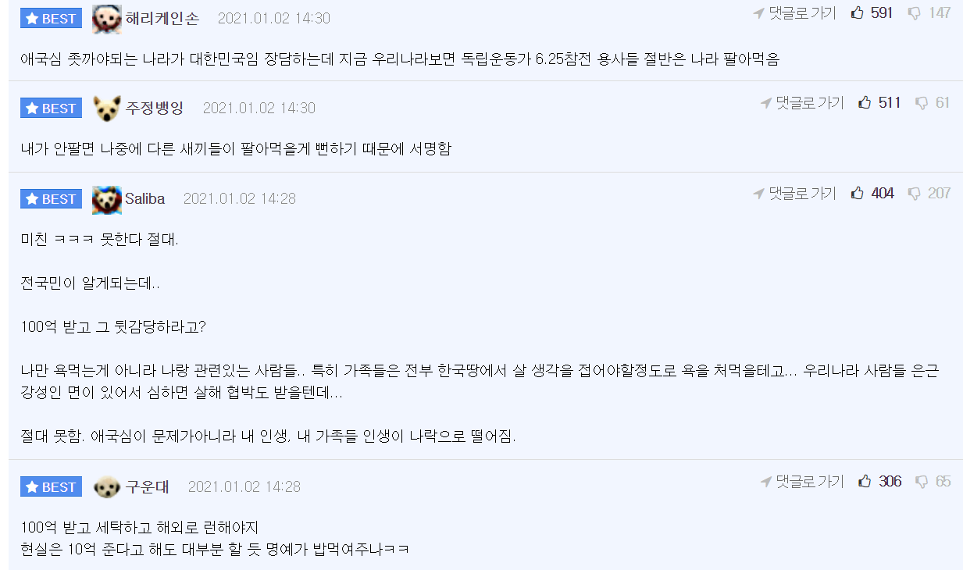This screenshot has width=963, height=570.
Task: Jump to 주정뱅잉's comment via 댓글로 가기
Action: [802, 103]
